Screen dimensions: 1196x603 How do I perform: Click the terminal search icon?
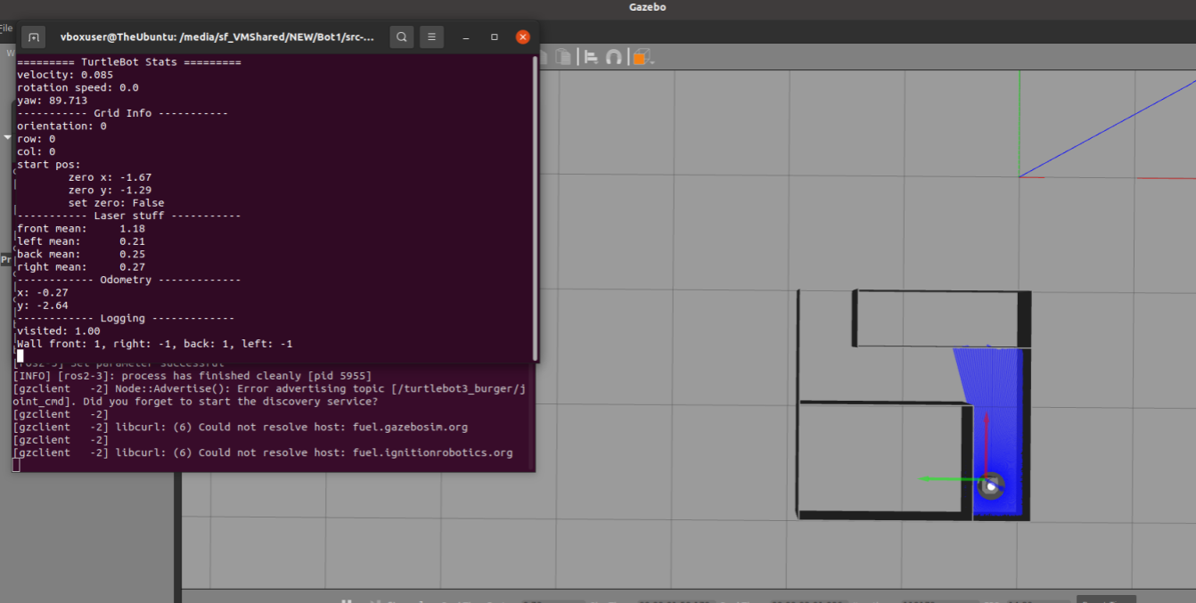402,37
